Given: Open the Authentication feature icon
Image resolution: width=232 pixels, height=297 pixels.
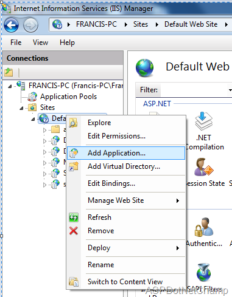Looking at the screenshot, I should coord(204,227).
